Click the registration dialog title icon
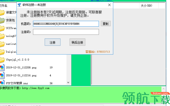Image resolution: width=170 pixels, height=106 pixels. click(x=19, y=5)
